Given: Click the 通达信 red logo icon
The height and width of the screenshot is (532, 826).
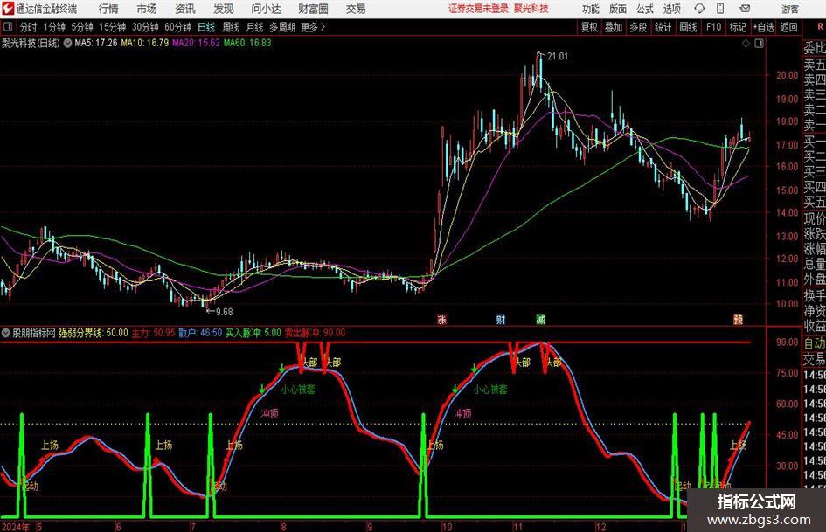Looking at the screenshot, I should [x=7, y=9].
